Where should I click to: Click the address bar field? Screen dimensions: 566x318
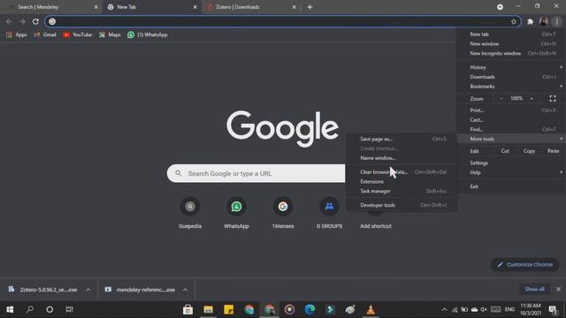(283, 21)
